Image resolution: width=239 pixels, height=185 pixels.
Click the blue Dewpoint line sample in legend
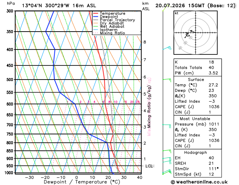click(x=96, y=17)
